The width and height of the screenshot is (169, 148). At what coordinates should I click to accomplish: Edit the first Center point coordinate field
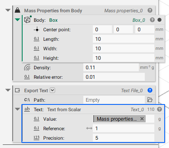[102, 29]
